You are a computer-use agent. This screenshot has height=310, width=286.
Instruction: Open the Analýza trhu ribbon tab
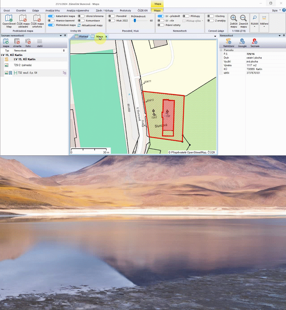(x=53, y=11)
